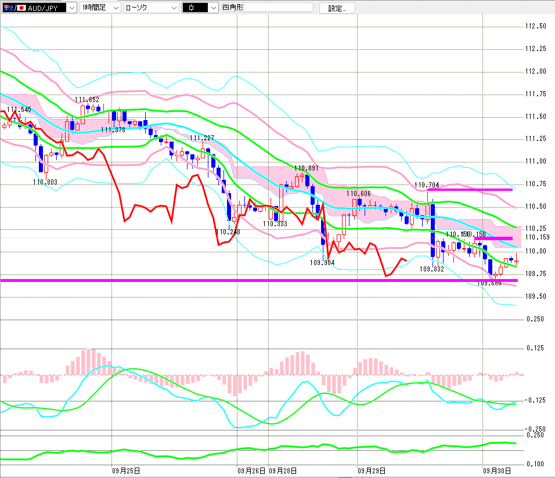Click the 110.704 high price label
Screen dimensions: 555x478
coord(427,185)
